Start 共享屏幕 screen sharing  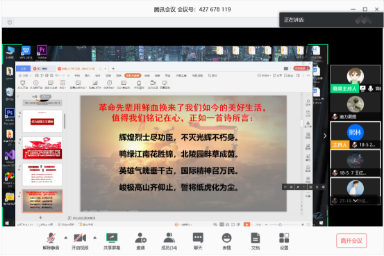(112, 241)
